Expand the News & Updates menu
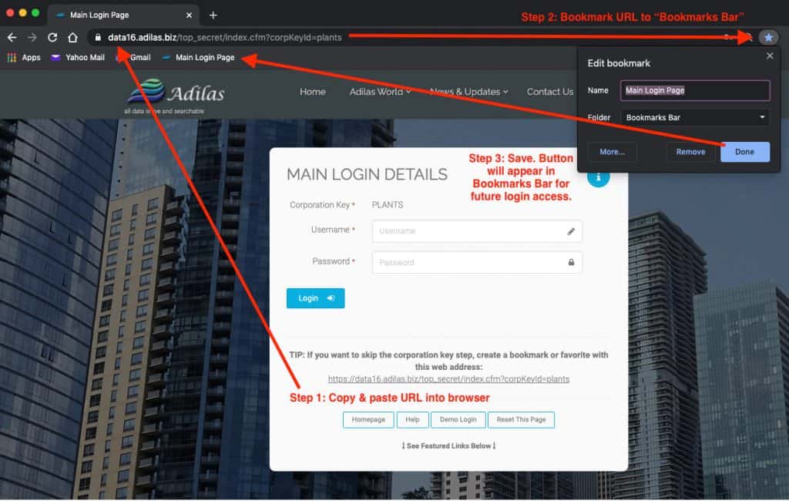 [469, 92]
